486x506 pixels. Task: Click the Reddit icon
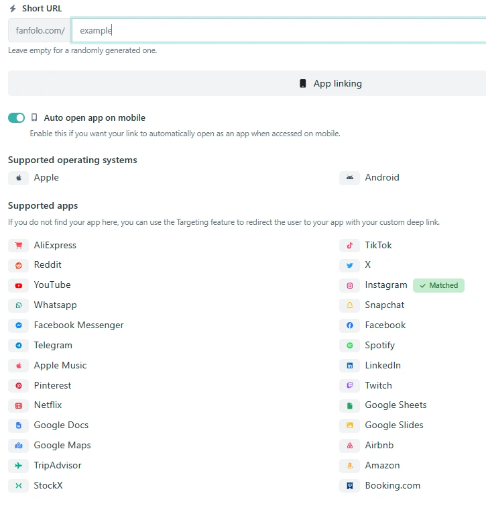(19, 265)
